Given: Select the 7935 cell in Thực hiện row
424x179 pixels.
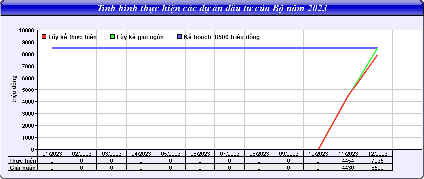Looking at the screenshot, I should click(x=378, y=161).
